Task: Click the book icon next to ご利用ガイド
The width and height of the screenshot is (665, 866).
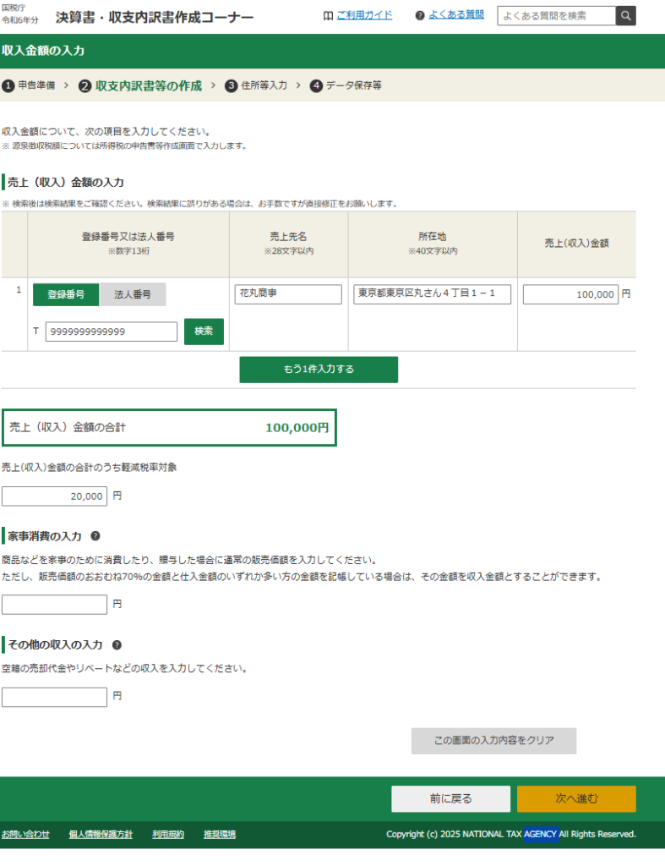Action: (328, 15)
